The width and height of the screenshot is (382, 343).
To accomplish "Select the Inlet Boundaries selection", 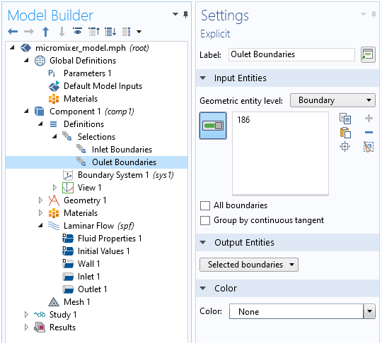I will click(x=122, y=149).
